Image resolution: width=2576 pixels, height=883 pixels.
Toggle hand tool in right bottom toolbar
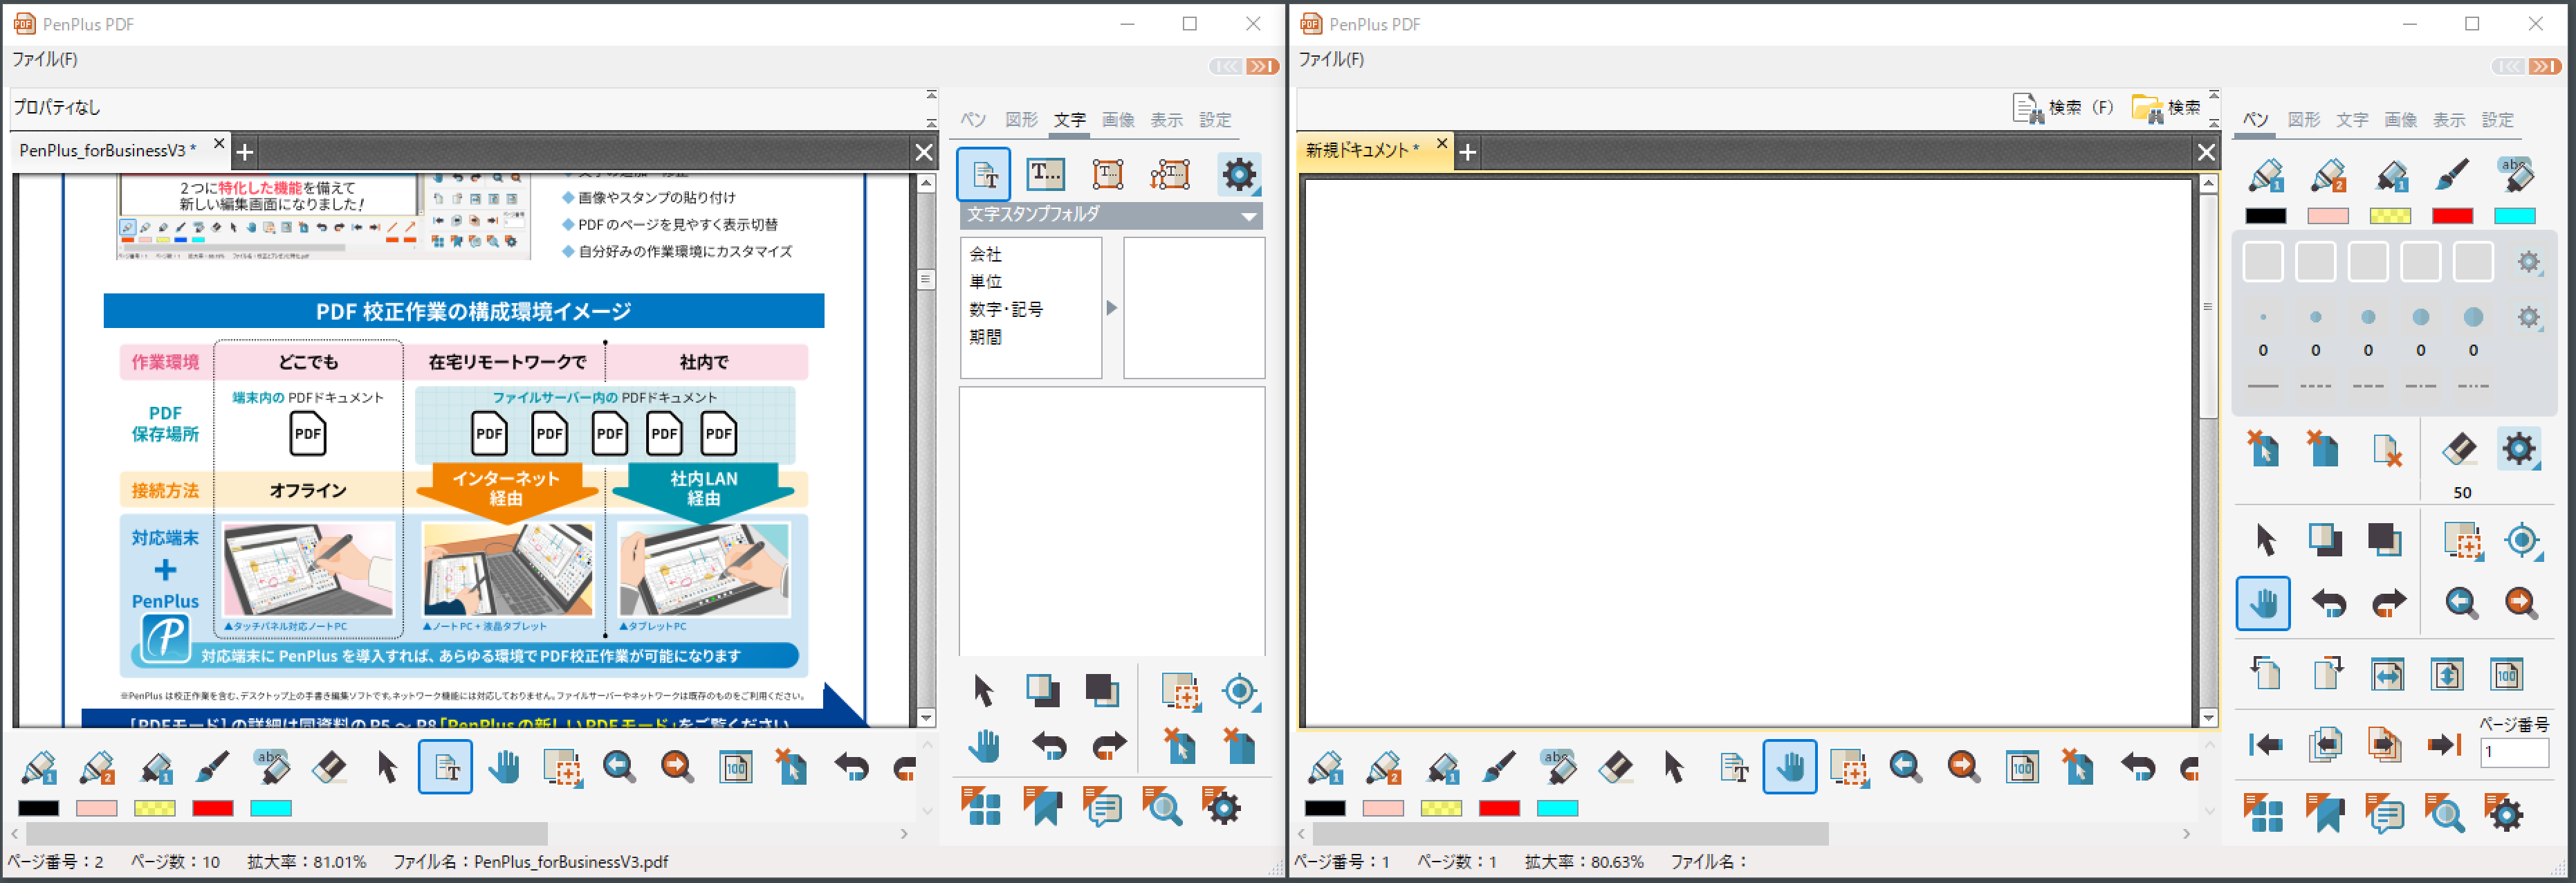1789,767
